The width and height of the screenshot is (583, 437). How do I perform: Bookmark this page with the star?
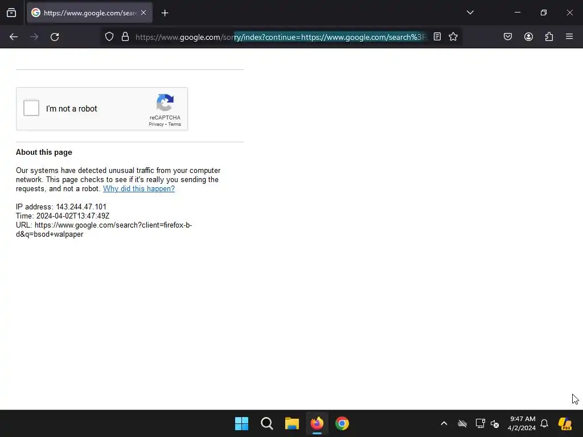tap(453, 37)
